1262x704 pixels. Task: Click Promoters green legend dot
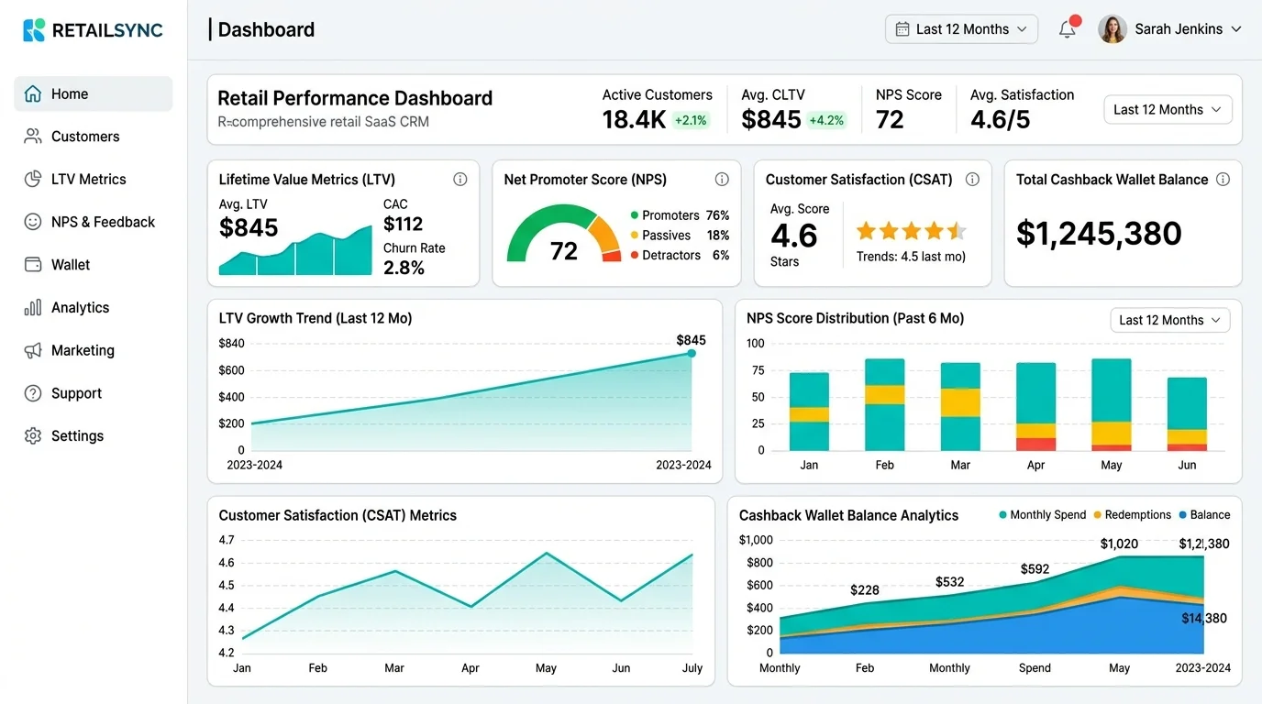[635, 215]
